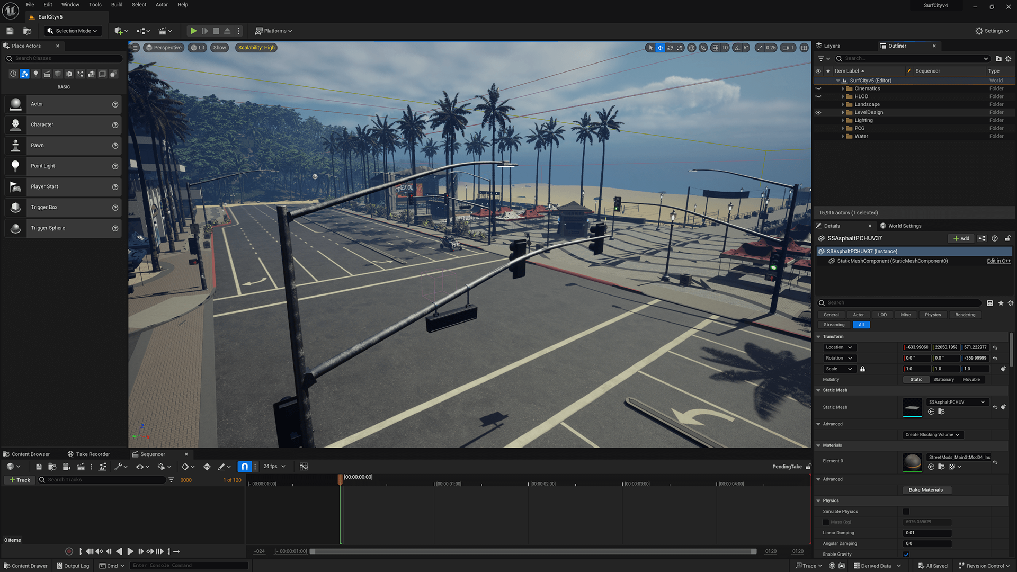Open Details panel settings gear
Screen dimensions: 1017x572
pos(1011,303)
